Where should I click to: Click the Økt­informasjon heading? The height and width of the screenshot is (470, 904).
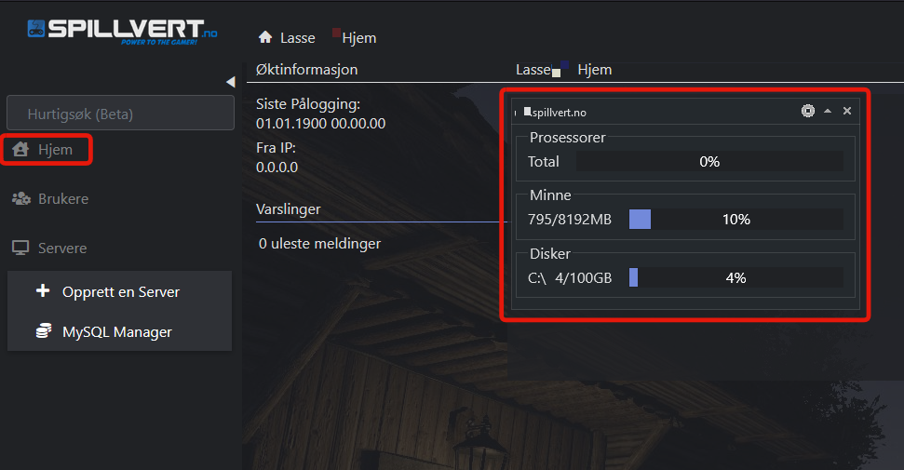click(306, 70)
